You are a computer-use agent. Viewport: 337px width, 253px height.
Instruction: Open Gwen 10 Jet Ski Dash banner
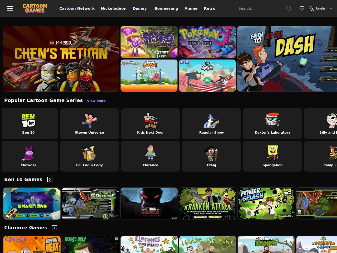[x=287, y=59]
